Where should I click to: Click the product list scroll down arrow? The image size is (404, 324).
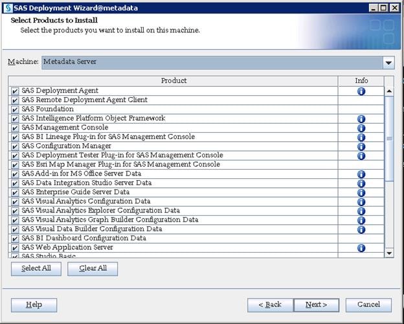coord(389,253)
